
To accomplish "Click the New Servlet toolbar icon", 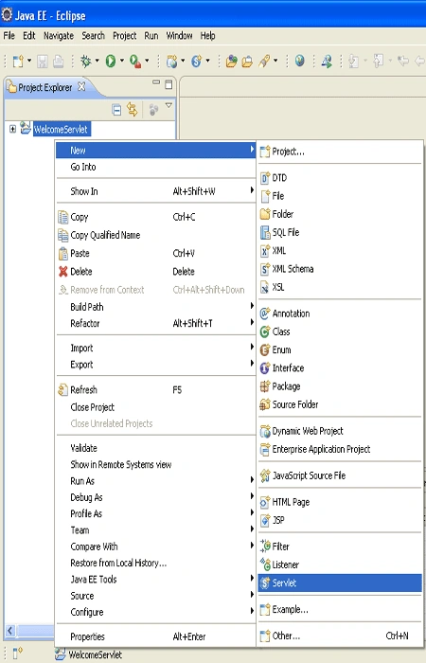I will pos(197,62).
